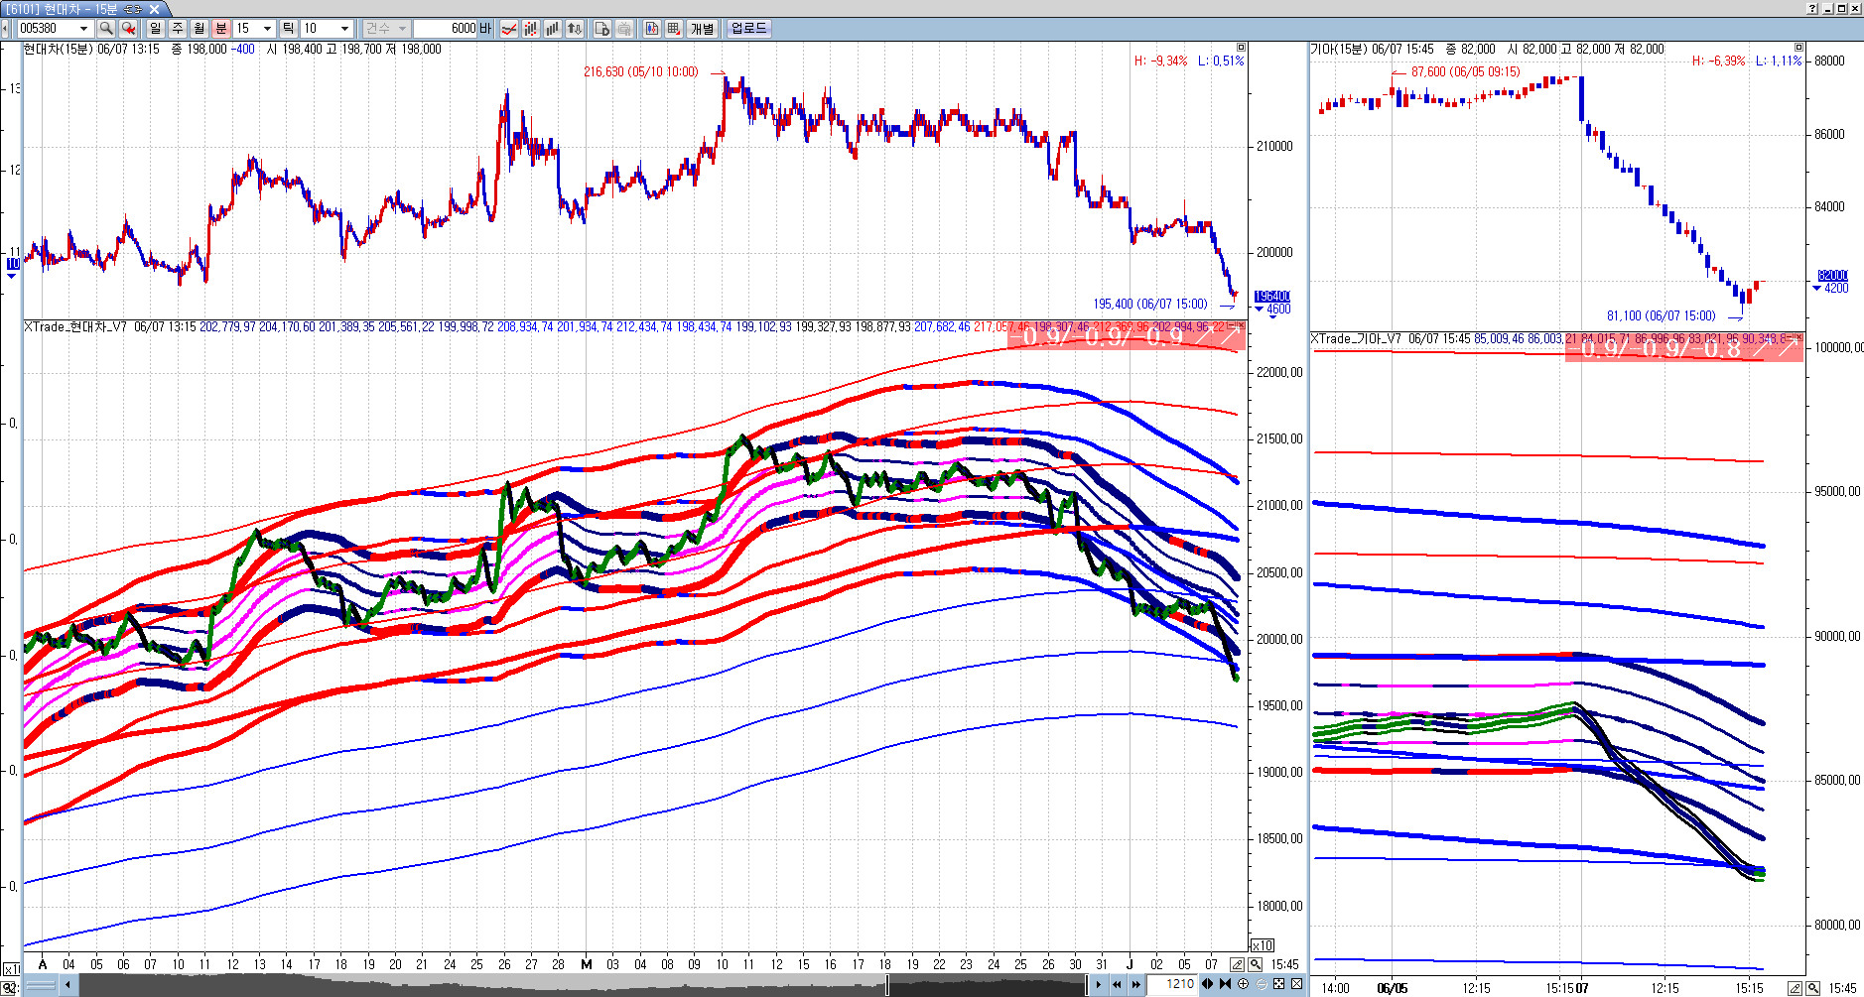This screenshot has height=997, width=1864.
Task: Select the minute (분) period toggle
Action: click(221, 29)
